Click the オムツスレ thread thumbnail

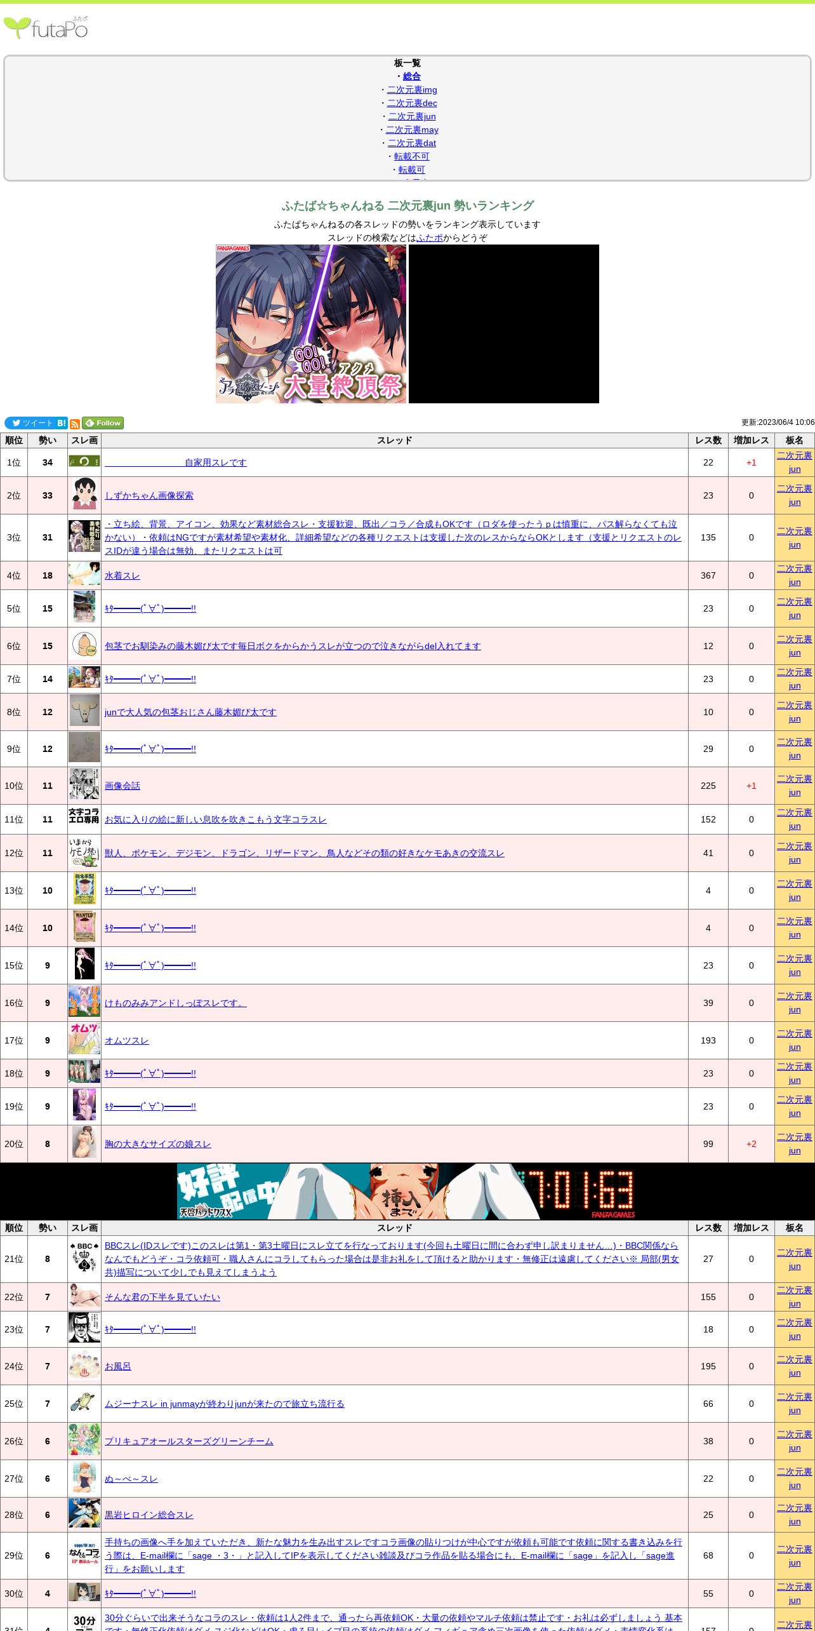click(84, 1039)
